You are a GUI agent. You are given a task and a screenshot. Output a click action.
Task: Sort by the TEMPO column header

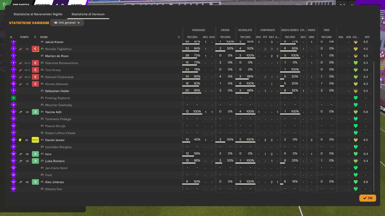[x=24, y=37]
